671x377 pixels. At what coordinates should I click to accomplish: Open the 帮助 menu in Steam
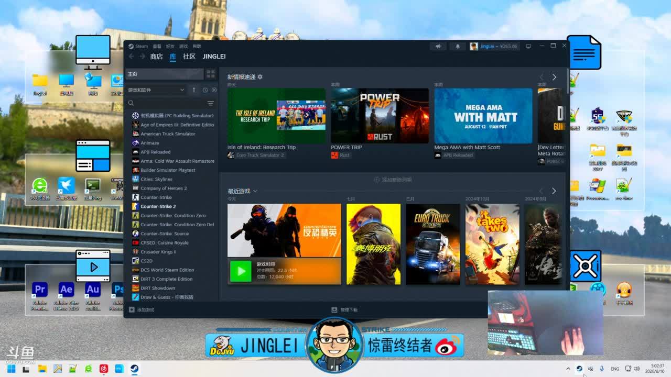(x=197, y=46)
